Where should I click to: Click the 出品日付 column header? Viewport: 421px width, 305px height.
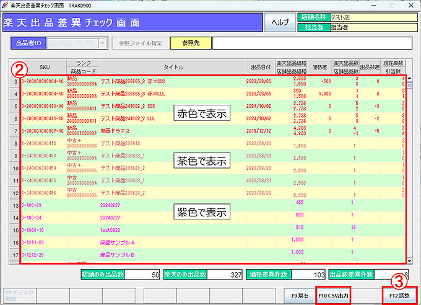coord(260,66)
